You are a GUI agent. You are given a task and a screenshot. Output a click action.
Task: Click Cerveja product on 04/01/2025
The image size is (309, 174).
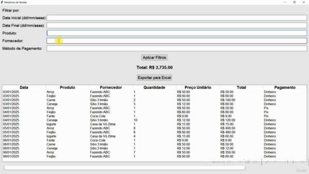[x=52, y=120]
